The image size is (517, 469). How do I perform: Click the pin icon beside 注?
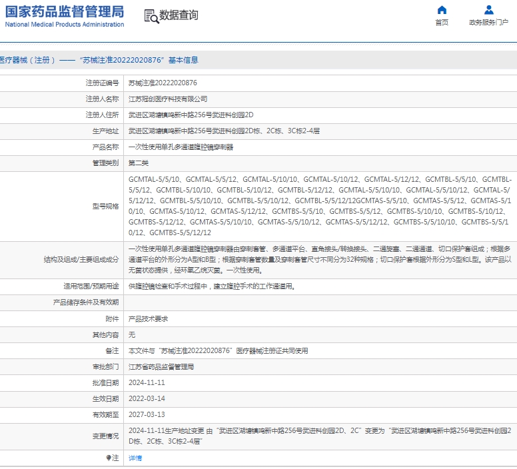click(x=109, y=458)
